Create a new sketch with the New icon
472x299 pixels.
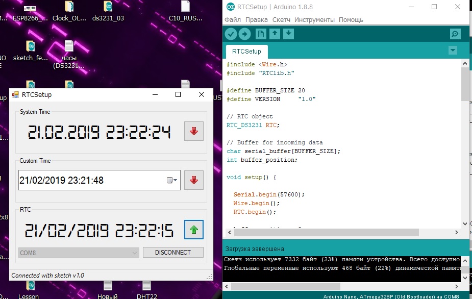261,34
